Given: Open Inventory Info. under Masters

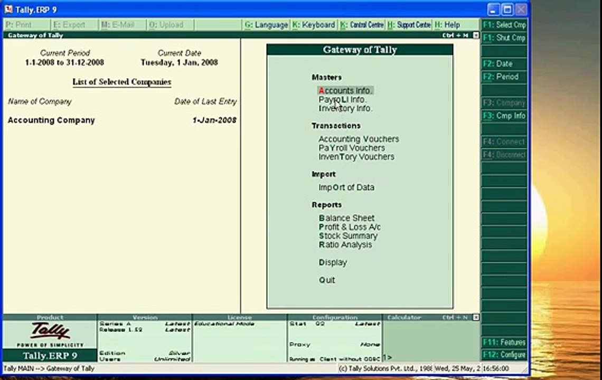Looking at the screenshot, I should (x=345, y=108).
